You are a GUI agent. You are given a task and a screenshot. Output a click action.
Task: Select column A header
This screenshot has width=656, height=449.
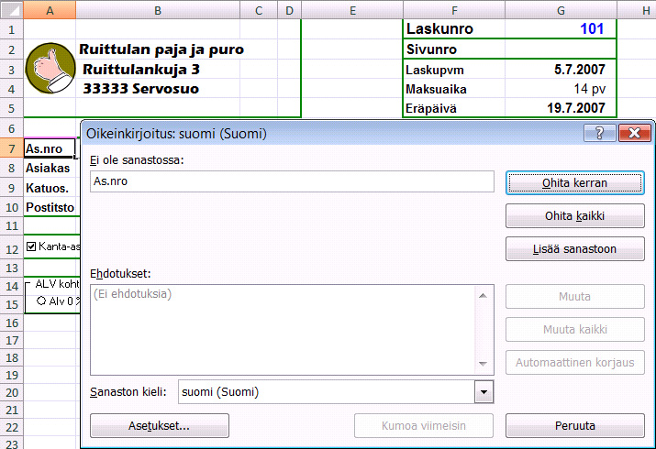[x=50, y=10]
